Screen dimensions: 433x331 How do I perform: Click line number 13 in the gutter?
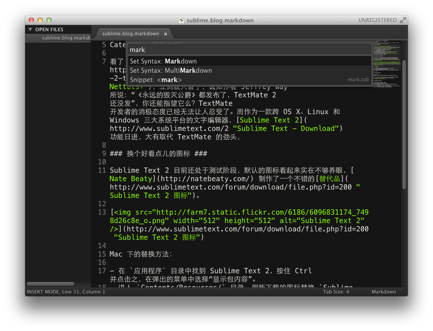[102, 212]
